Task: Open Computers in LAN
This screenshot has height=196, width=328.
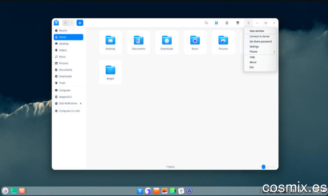Action: [68, 111]
